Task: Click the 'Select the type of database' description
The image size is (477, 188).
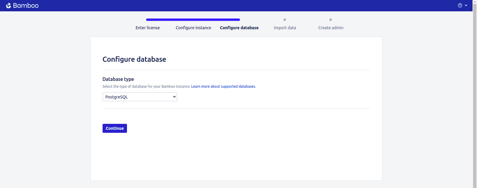Action: [x=146, y=87]
